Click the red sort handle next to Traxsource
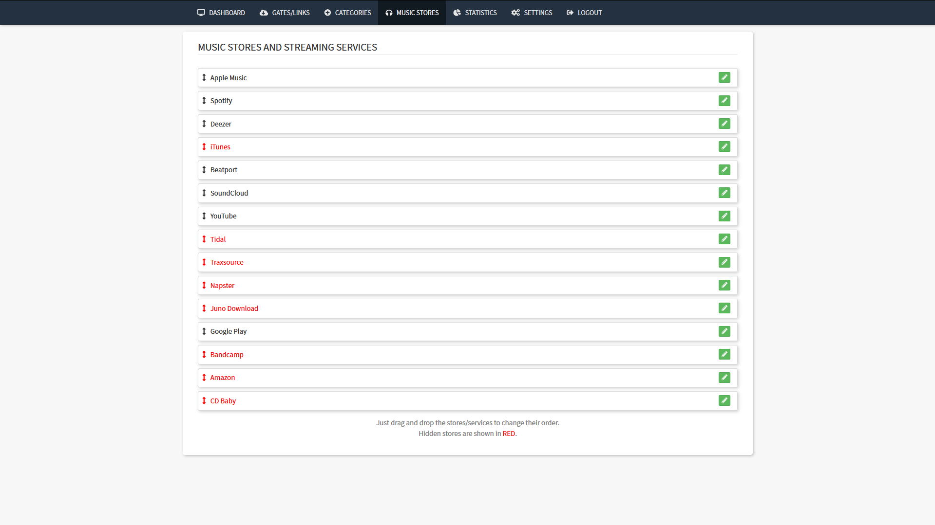 tap(204, 262)
